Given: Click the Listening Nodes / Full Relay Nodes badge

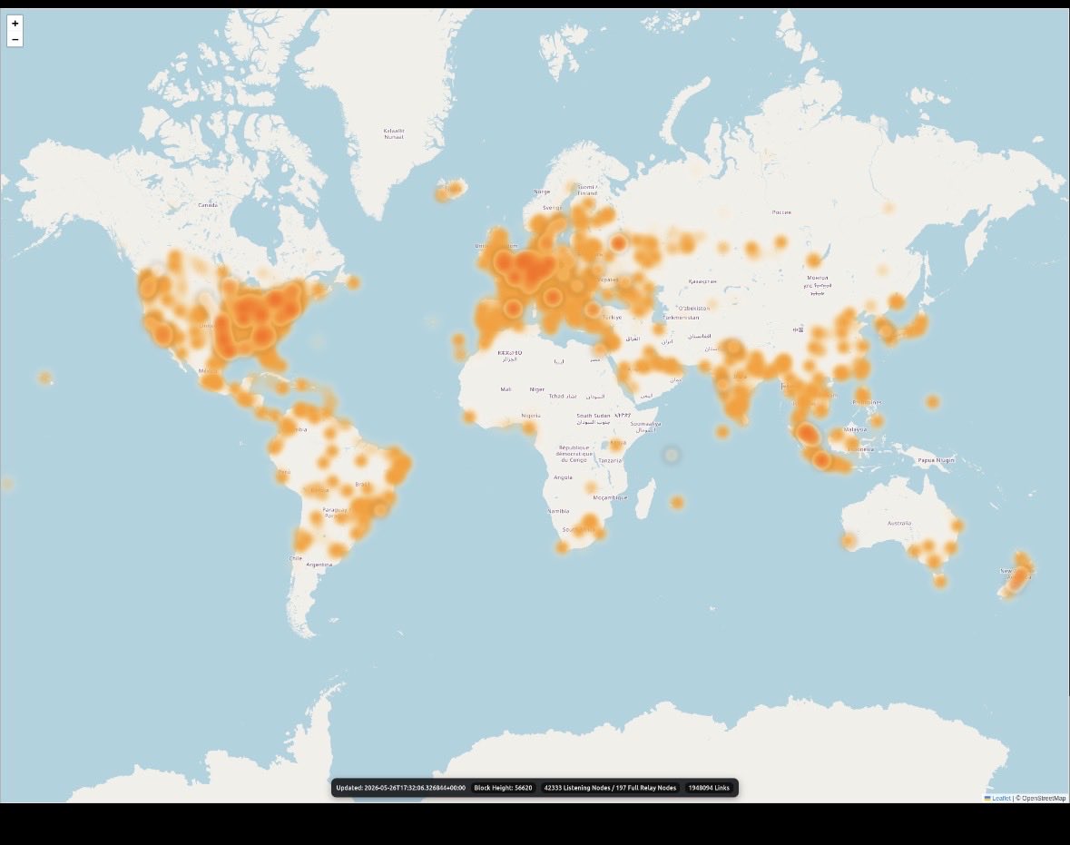Looking at the screenshot, I should click(x=610, y=788).
